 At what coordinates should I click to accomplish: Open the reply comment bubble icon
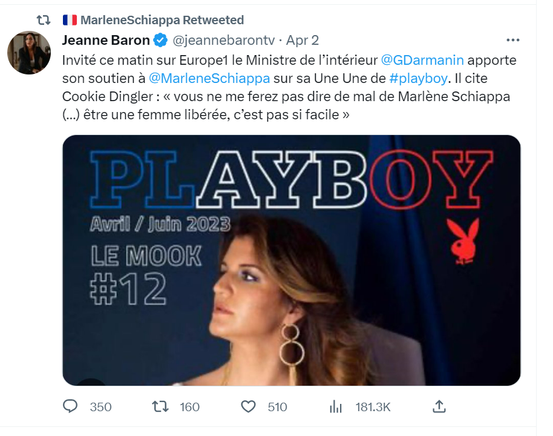pyautogui.click(x=72, y=406)
